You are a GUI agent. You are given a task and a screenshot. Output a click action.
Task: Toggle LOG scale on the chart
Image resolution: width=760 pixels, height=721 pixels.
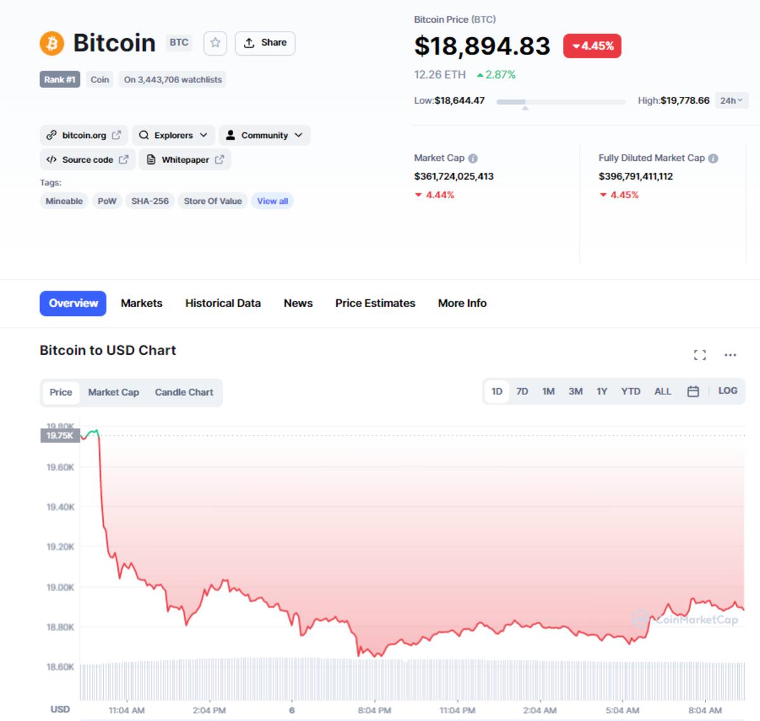(728, 391)
